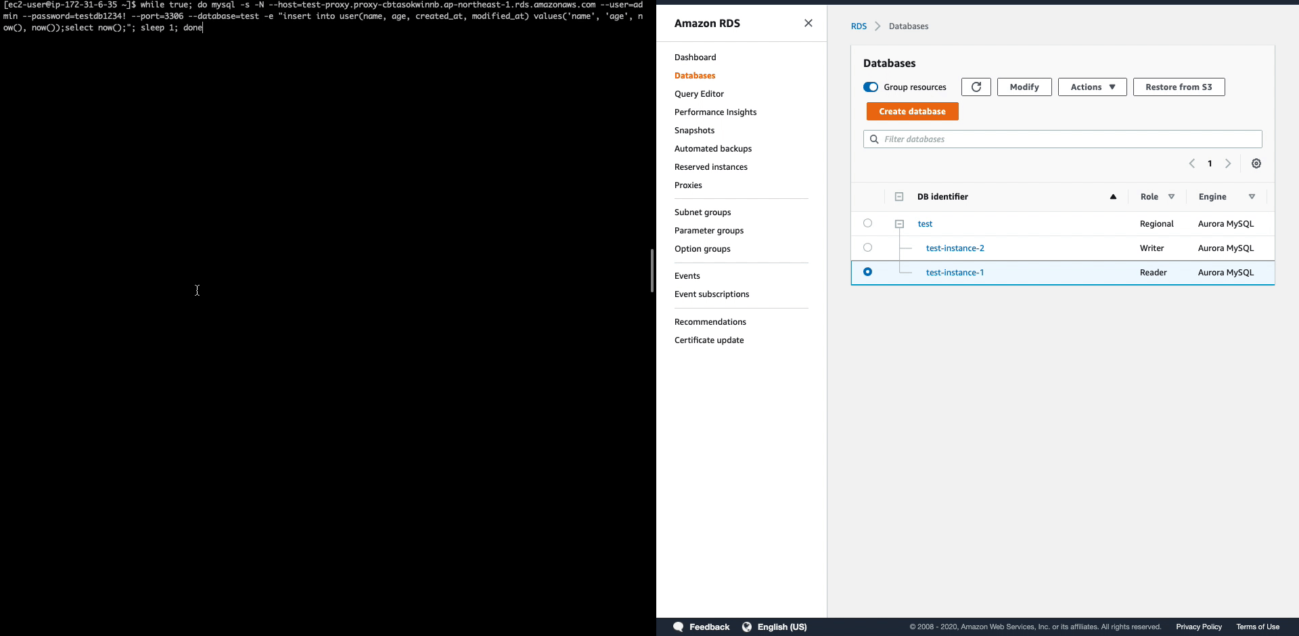
Task: Open table preferences gear icon
Action: (1256, 163)
